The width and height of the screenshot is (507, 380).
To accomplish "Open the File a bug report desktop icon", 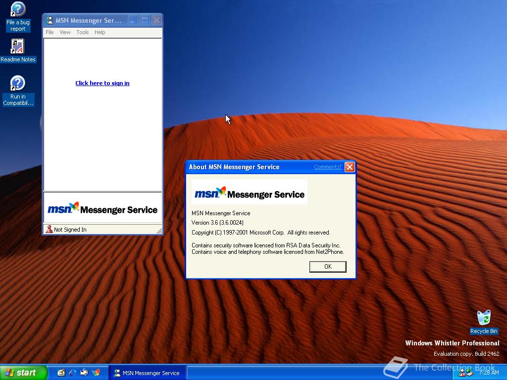I will coord(18,17).
